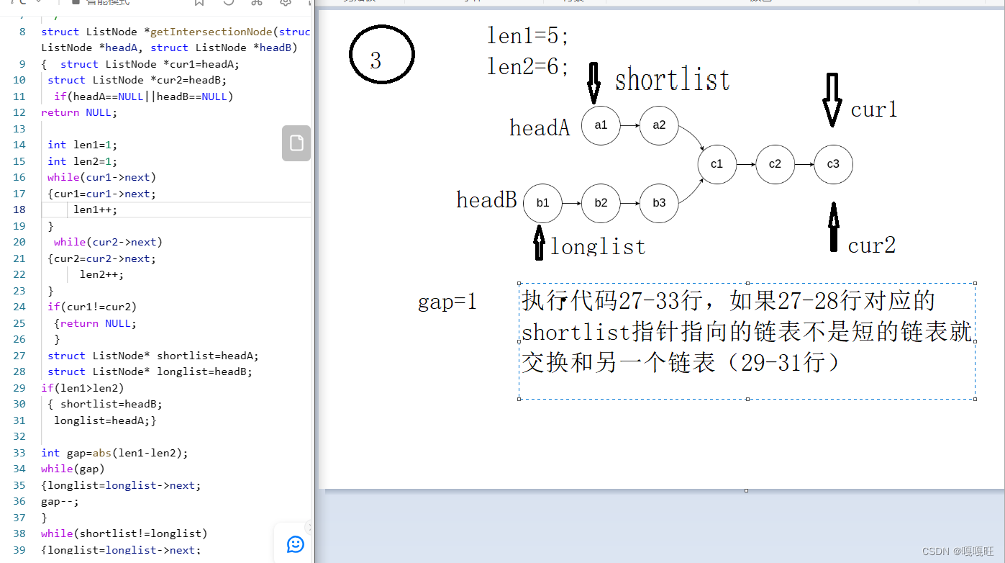
Task: Click 'return NULL;' on line 12
Action: (78, 112)
